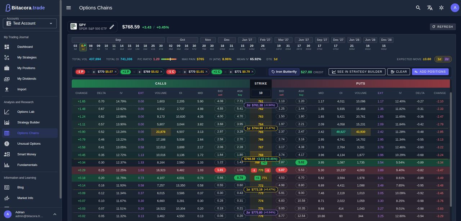Toggle put ask 5.02 at strike 769
Viewport: 461px width, 221px height.
(x=301, y=162)
